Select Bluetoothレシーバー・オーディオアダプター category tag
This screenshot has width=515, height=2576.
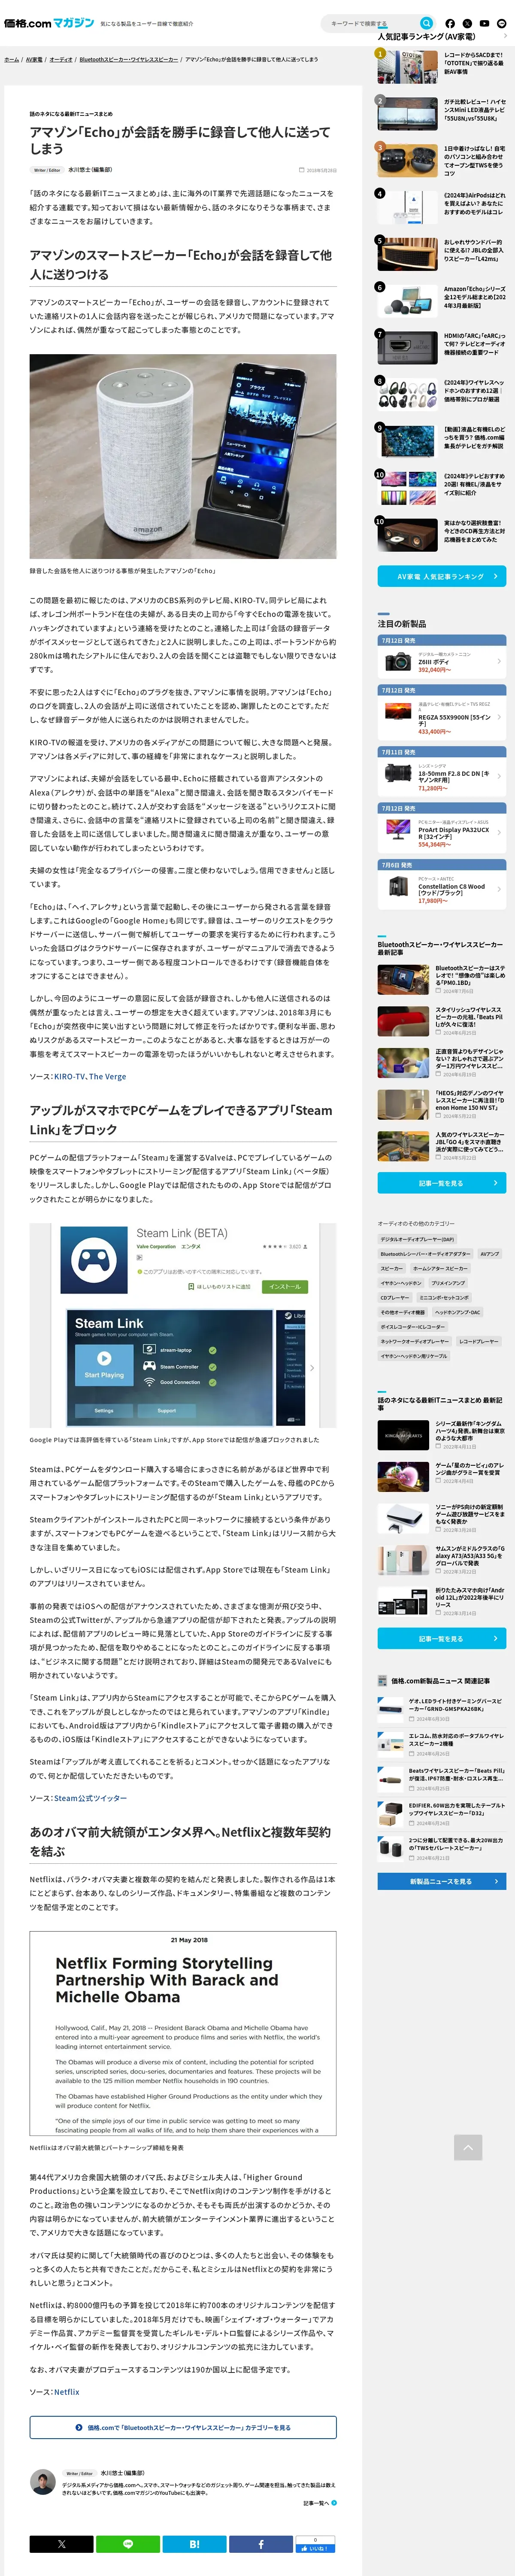point(425,1254)
